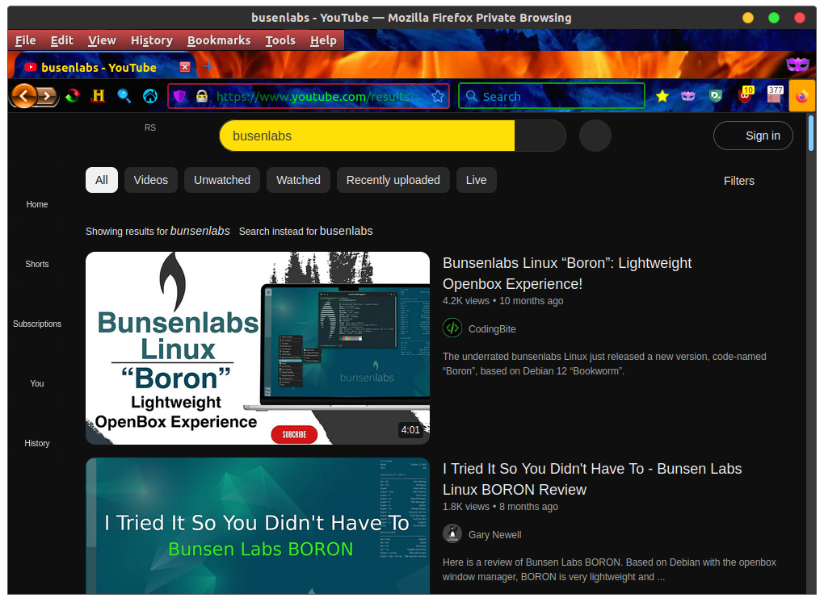Click the blue magnifier toolbar icon
Screen dimensions: 824x602
pos(124,96)
